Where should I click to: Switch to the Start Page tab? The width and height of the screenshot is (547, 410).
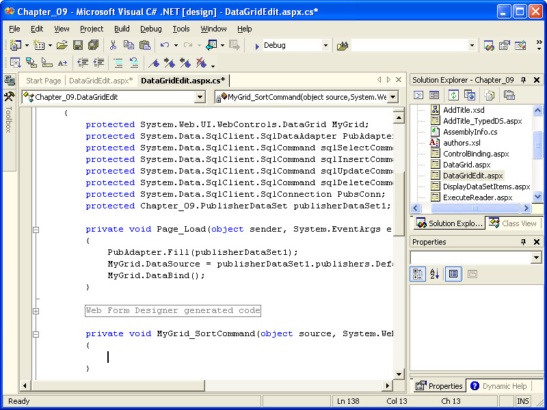(43, 81)
